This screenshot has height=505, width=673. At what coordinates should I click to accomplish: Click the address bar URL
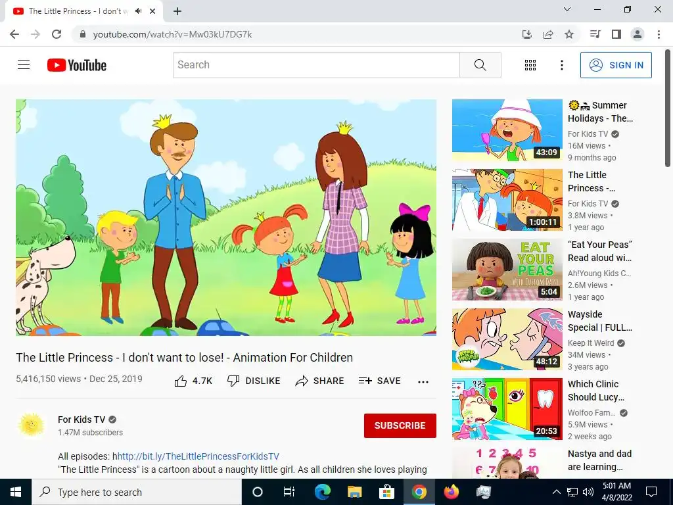click(173, 34)
